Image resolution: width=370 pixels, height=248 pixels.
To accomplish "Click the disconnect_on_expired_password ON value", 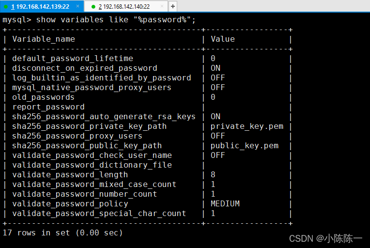I will (x=216, y=68).
